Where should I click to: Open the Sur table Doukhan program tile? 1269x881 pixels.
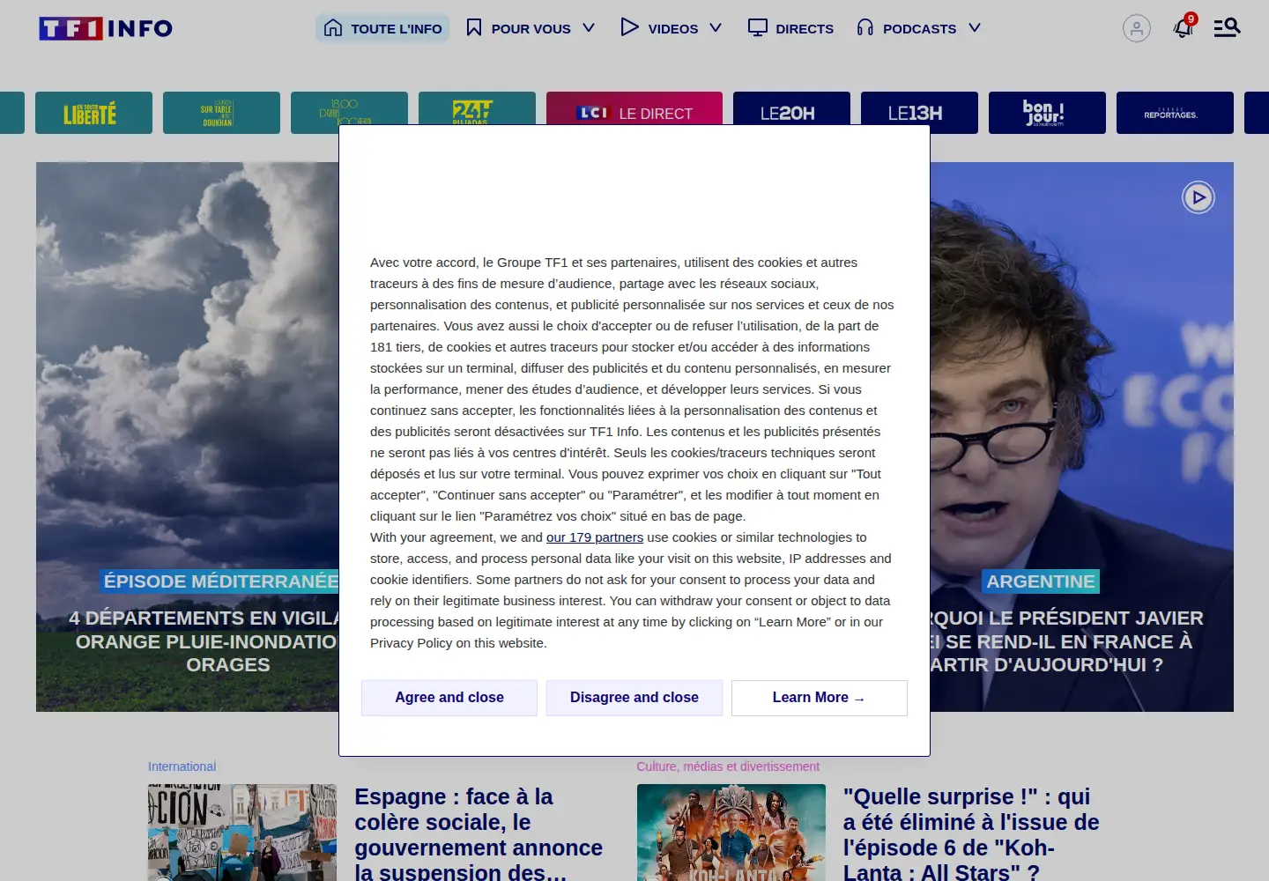coord(221,113)
